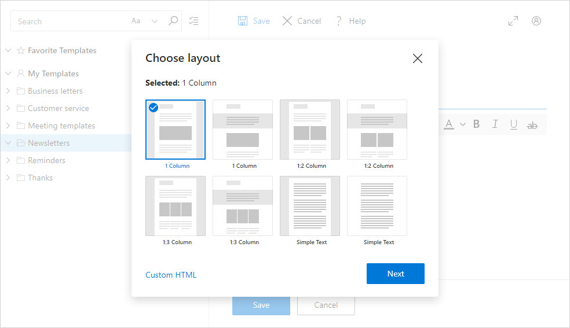Select the Newsletters folder label
Viewport: 570px width, 328px height.
49,143
